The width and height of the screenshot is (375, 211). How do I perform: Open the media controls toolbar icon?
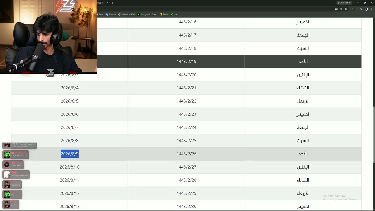(361, 9)
